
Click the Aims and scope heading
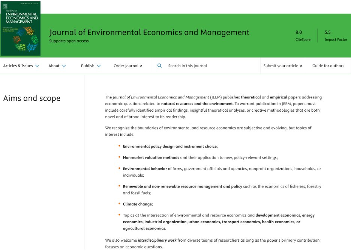[x=32, y=98]
